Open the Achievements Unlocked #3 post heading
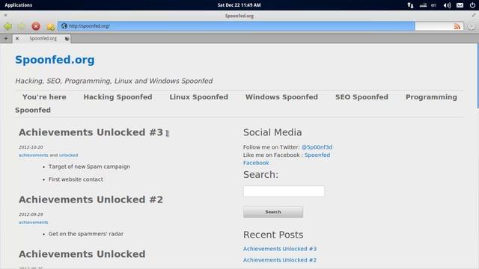Image resolution: width=479 pixels, height=269 pixels. 91,132
